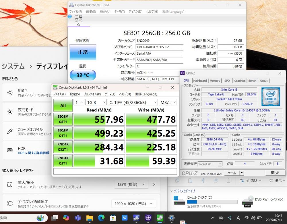The width and height of the screenshot is (287, 224).
Task: Open the ディスク(D) menu in CrystalDiskInfo
Action: click(135, 12)
